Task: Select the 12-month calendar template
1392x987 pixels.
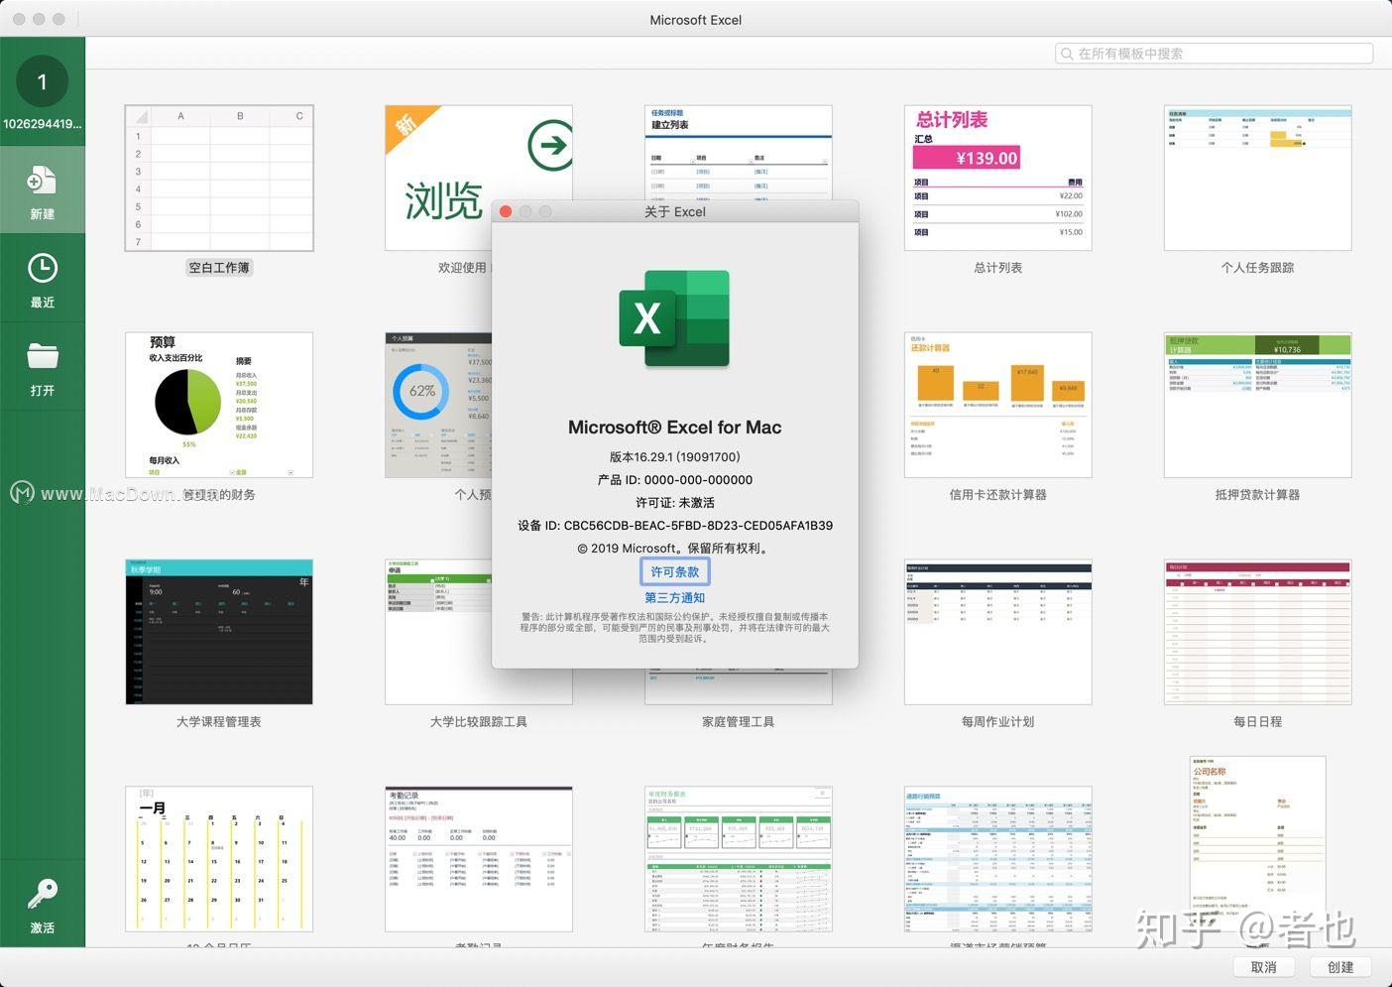Action: coord(219,859)
